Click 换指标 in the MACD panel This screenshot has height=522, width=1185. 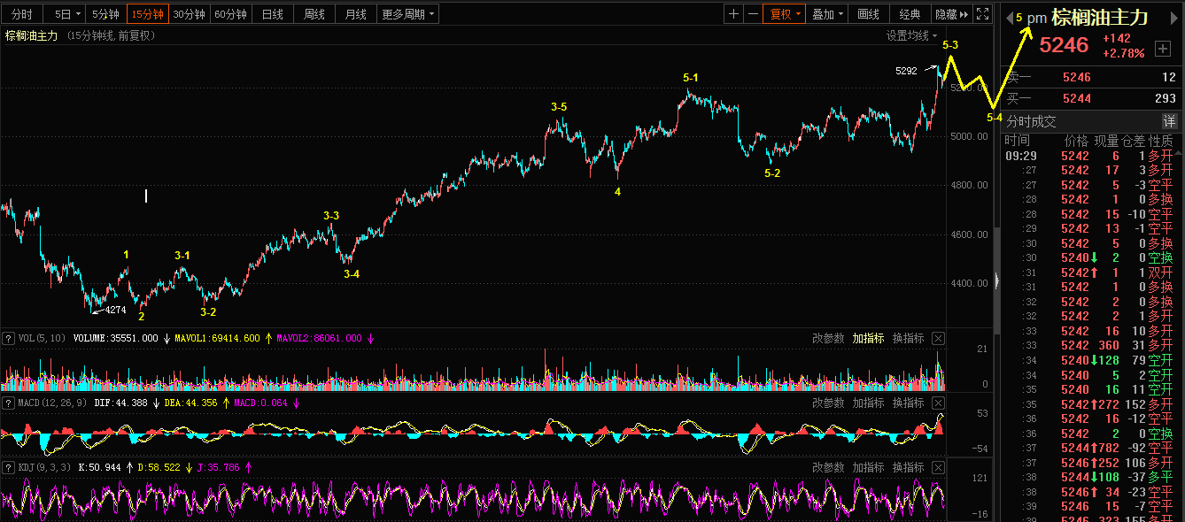tap(908, 403)
